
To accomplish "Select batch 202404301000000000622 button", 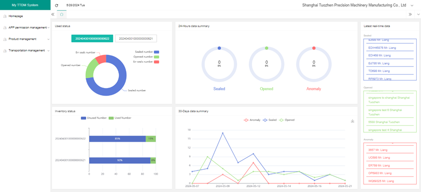I will point(92,38).
